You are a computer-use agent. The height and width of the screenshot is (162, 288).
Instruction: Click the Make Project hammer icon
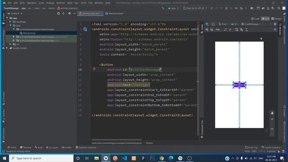coord(163,8)
